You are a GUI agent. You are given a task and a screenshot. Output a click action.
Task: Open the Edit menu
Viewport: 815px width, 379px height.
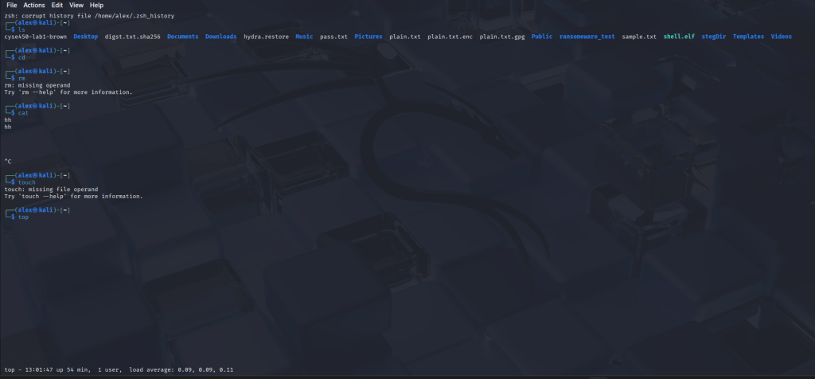(x=57, y=5)
